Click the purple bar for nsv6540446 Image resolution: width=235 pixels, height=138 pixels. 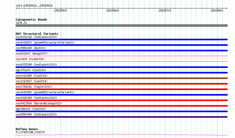pos(121,117)
